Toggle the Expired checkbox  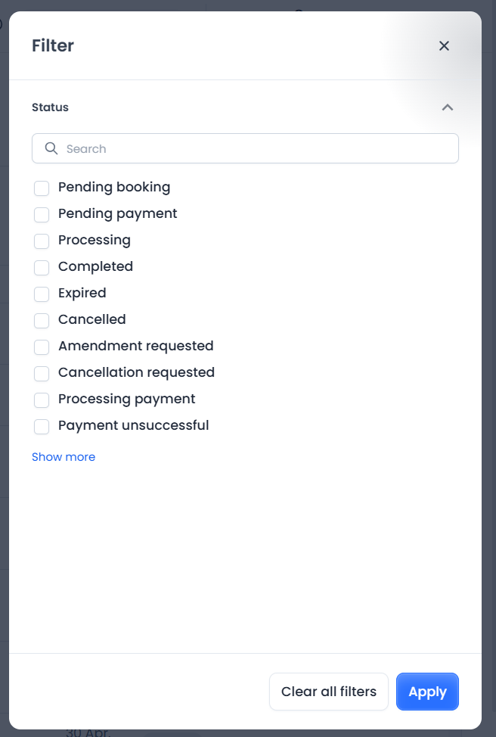42,294
